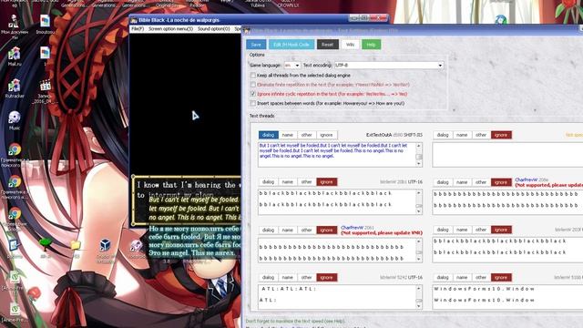Click the game's dialogue box 'I know that'
Viewport: 583px width, 328px height.
[x=187, y=200]
